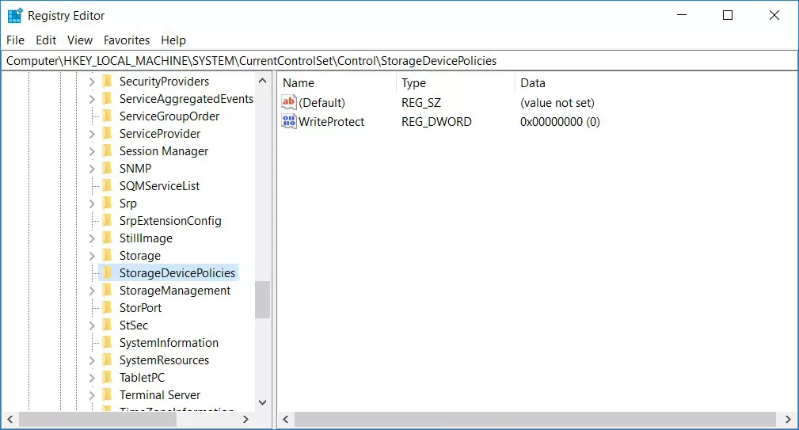Expand the Srp key
The image size is (799, 430).
92,204
